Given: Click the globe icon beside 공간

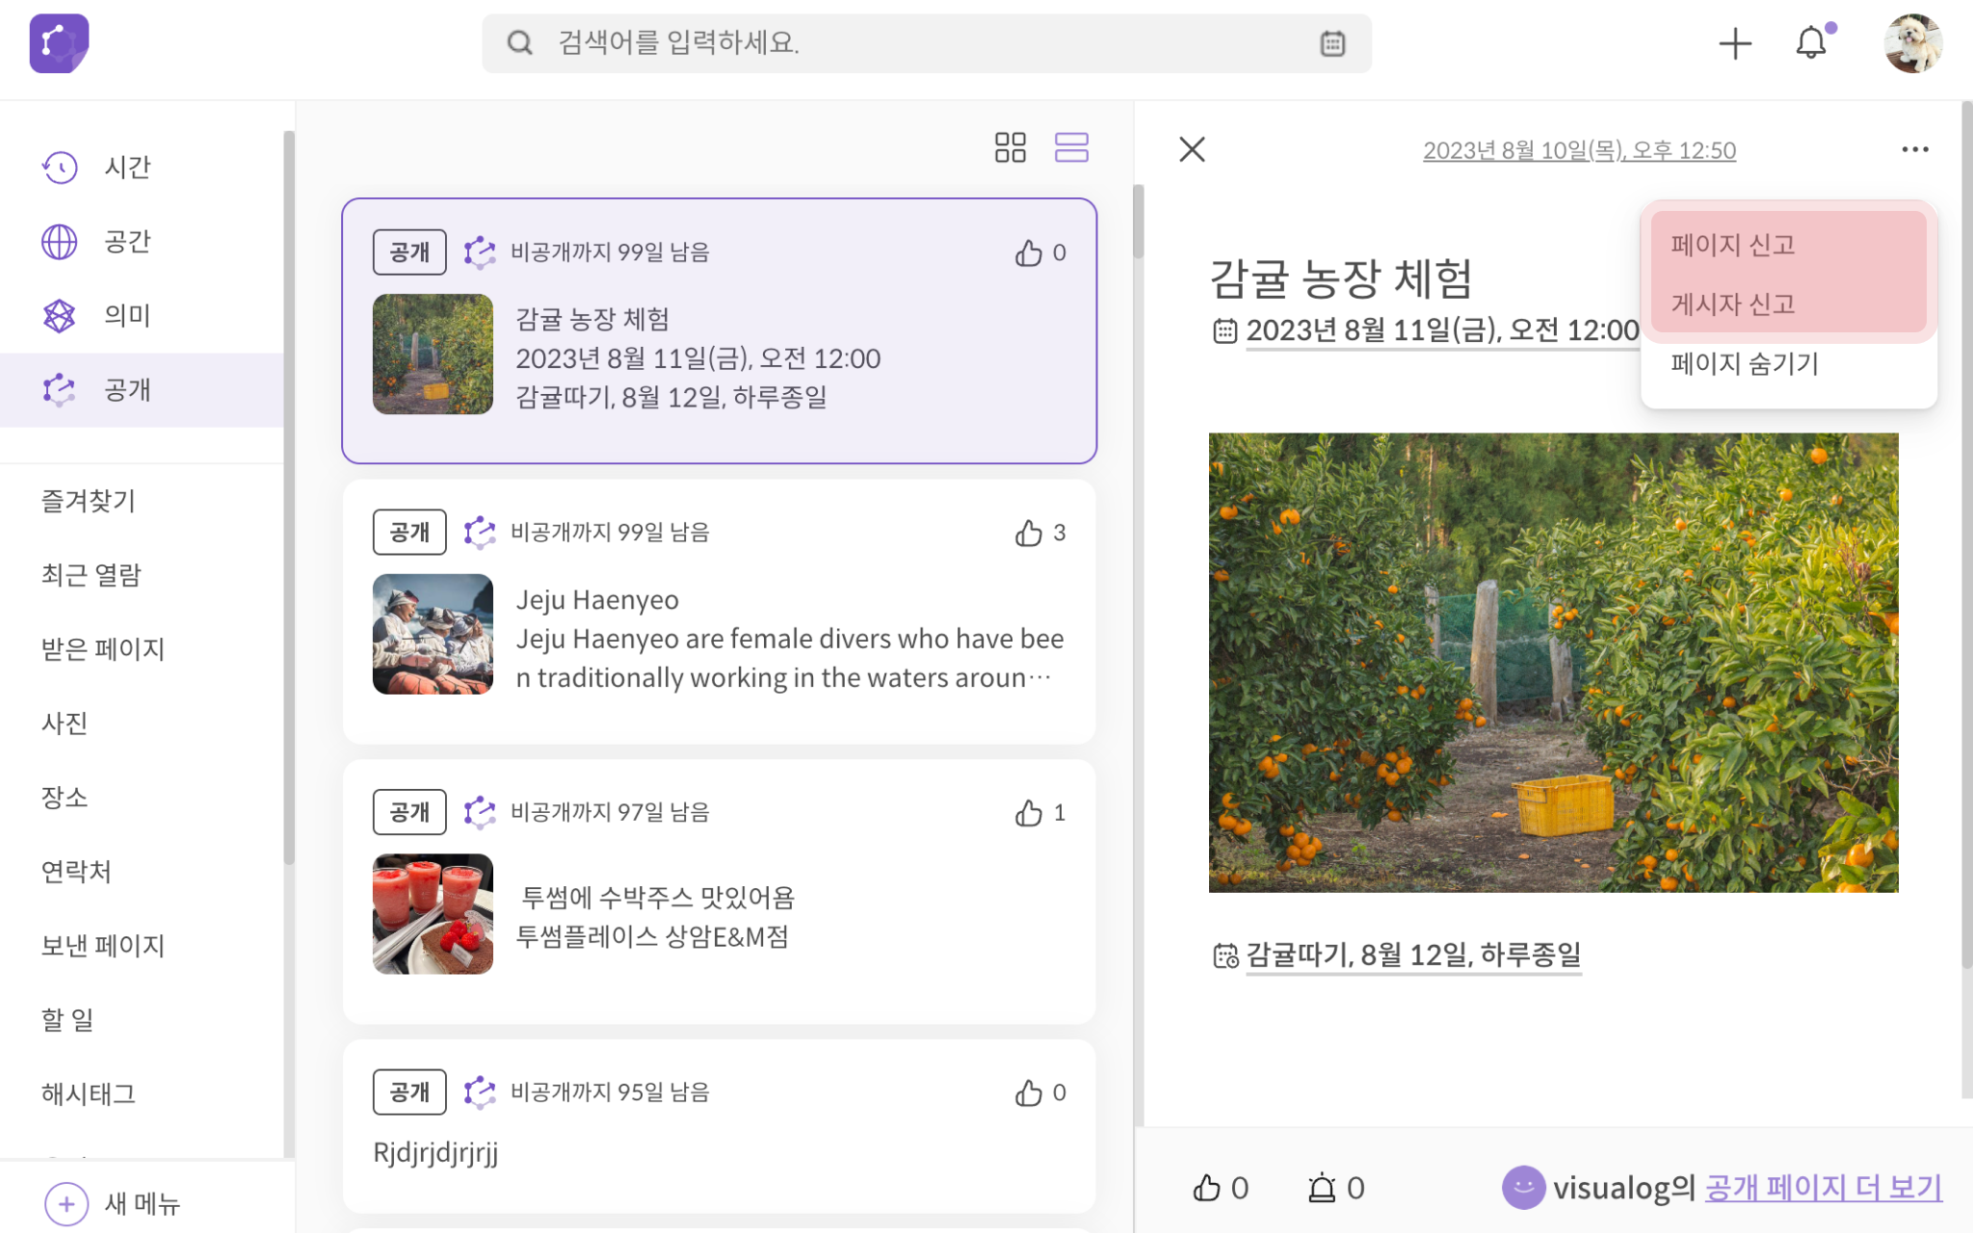Looking at the screenshot, I should pos(60,241).
